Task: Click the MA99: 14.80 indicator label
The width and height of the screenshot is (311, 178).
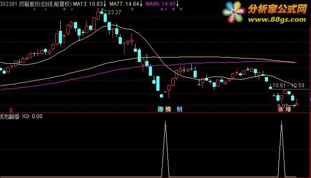Action: (160, 4)
